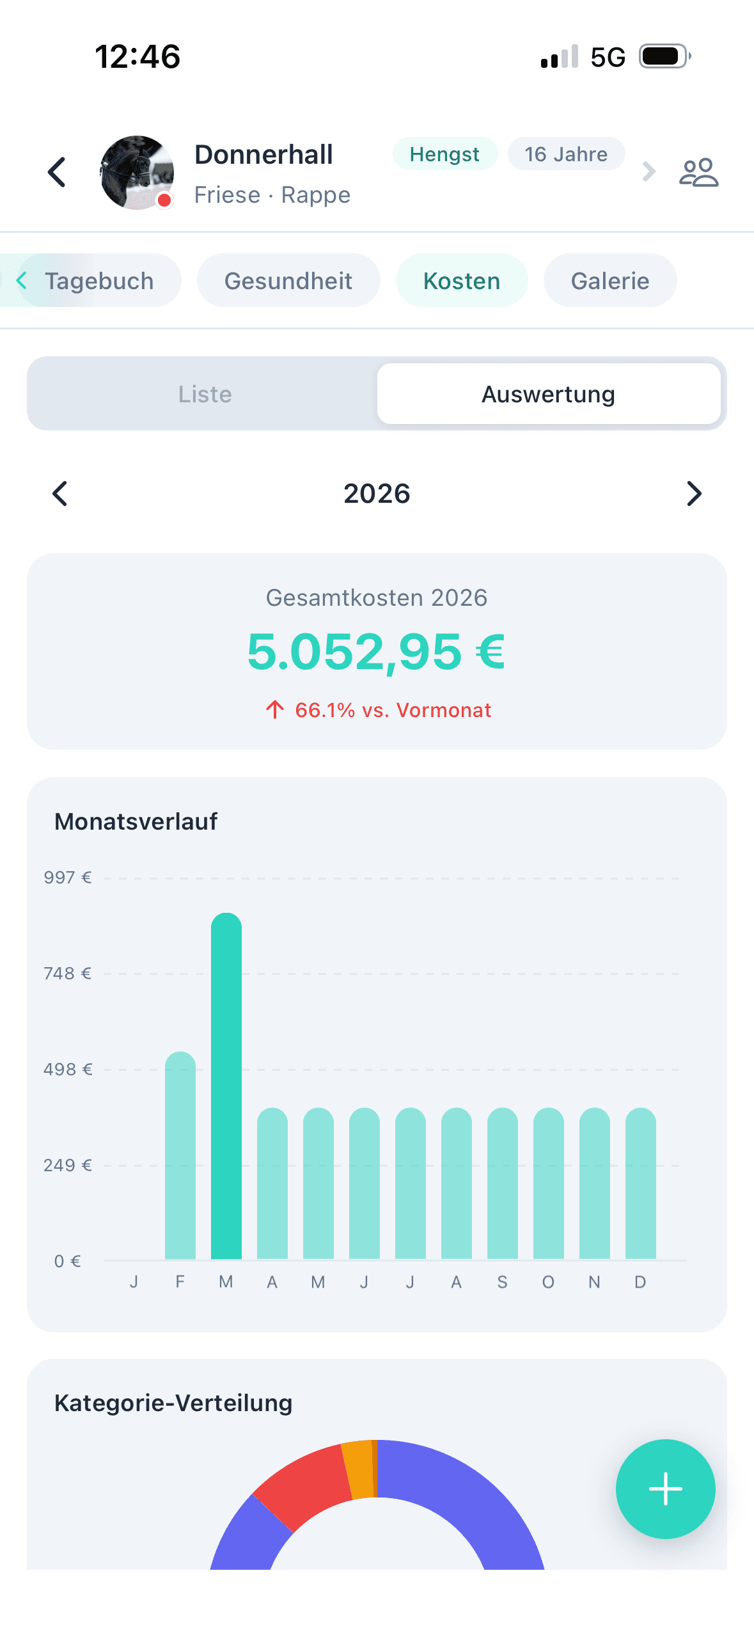Select the highlighted March bar in Monatsverlauf

click(226, 1087)
